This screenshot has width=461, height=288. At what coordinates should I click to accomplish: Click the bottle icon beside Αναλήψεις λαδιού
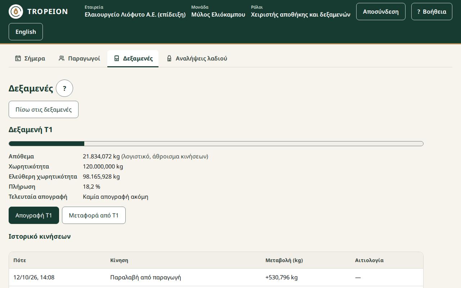point(169,58)
